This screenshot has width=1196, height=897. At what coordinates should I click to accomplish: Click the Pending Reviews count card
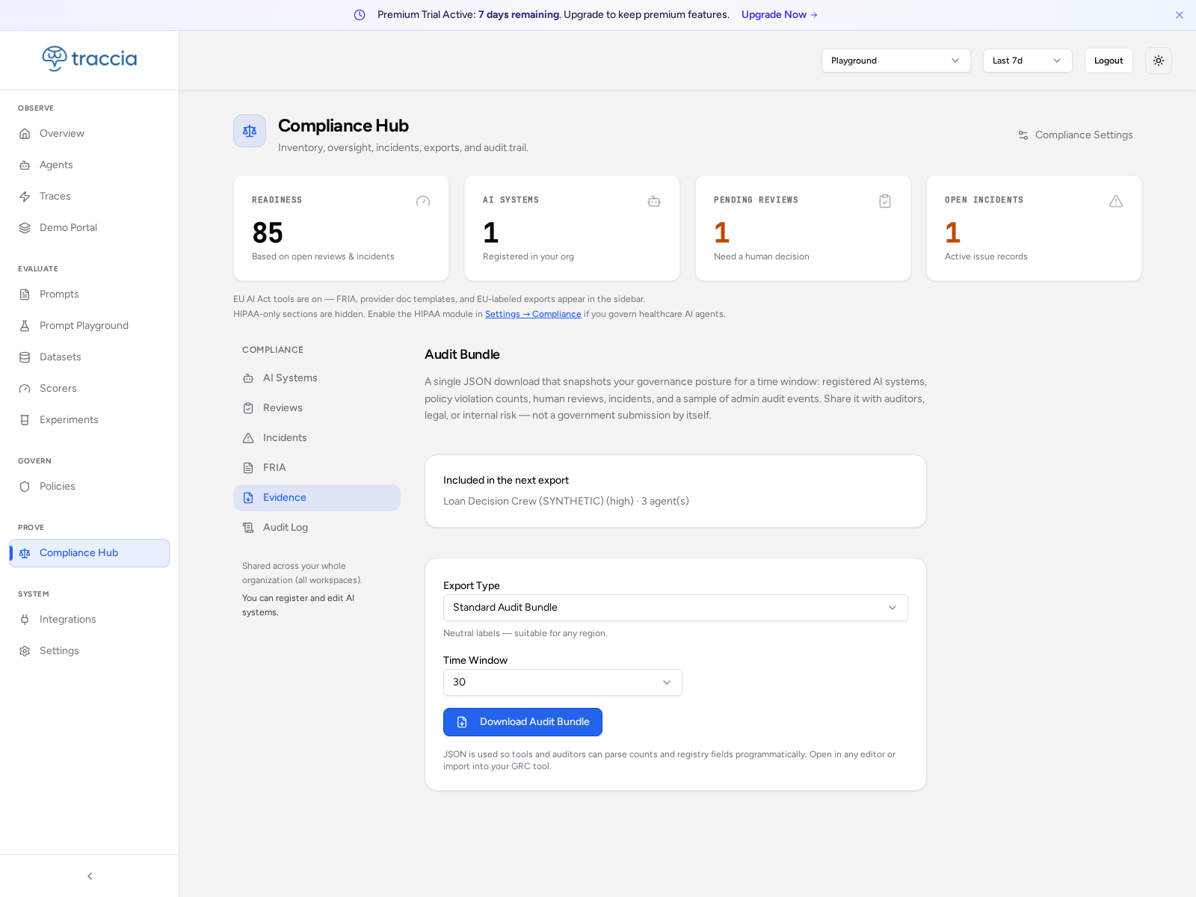tap(803, 228)
